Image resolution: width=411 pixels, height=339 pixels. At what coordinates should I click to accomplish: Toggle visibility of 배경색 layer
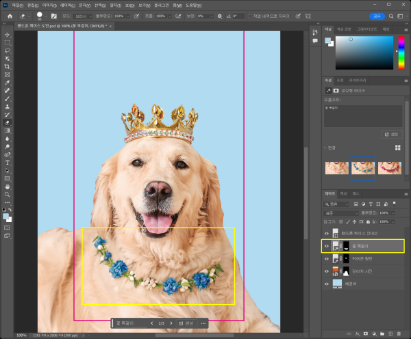click(326, 283)
